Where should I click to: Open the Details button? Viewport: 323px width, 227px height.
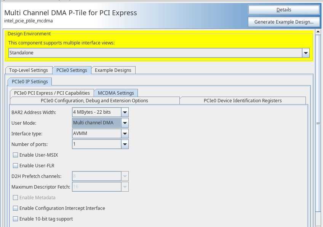click(284, 10)
